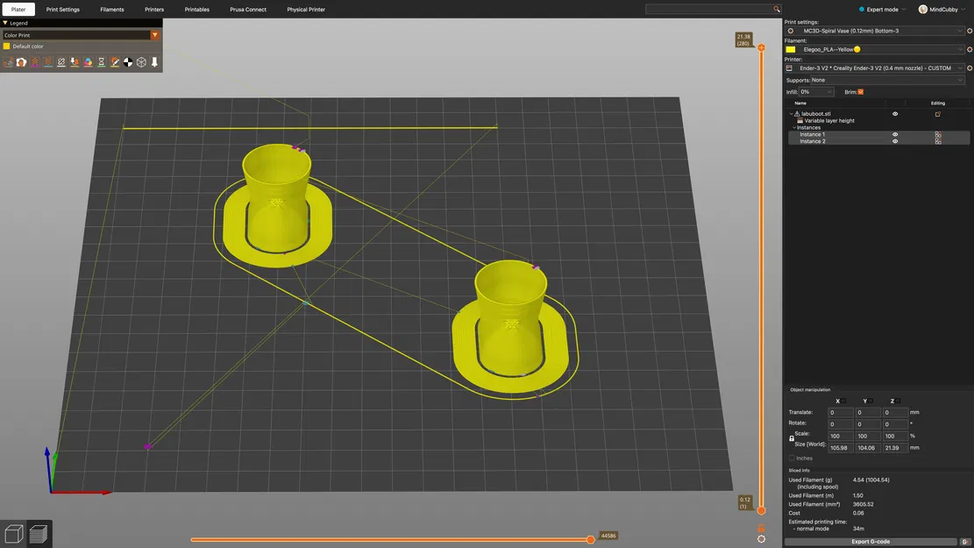Toggle the estimated time hourglass icon

(101, 62)
